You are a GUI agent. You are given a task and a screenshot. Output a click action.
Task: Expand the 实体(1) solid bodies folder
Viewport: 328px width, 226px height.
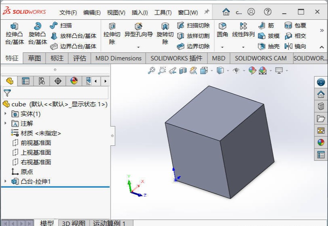(x=6, y=114)
